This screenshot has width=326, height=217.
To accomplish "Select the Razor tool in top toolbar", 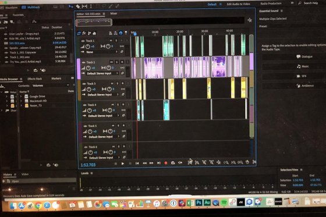I will point(78,6).
